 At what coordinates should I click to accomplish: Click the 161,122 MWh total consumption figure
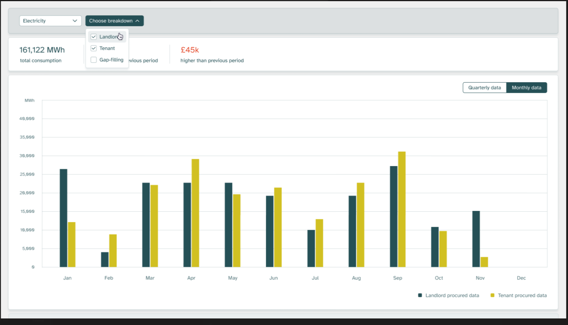point(42,50)
